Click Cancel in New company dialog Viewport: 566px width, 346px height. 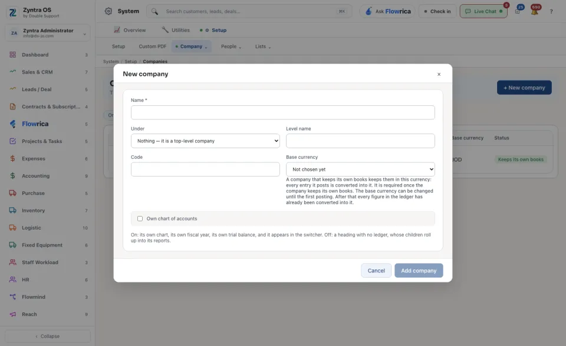[x=376, y=271]
